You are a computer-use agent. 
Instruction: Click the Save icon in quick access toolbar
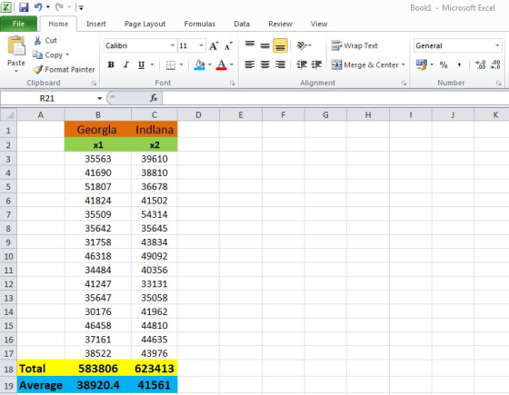[24, 7]
